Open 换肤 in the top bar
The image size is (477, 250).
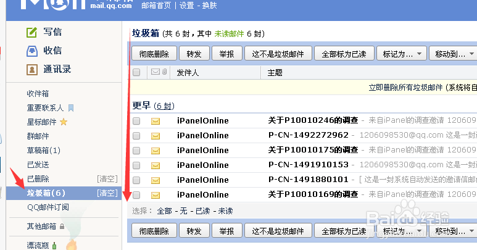(x=209, y=6)
